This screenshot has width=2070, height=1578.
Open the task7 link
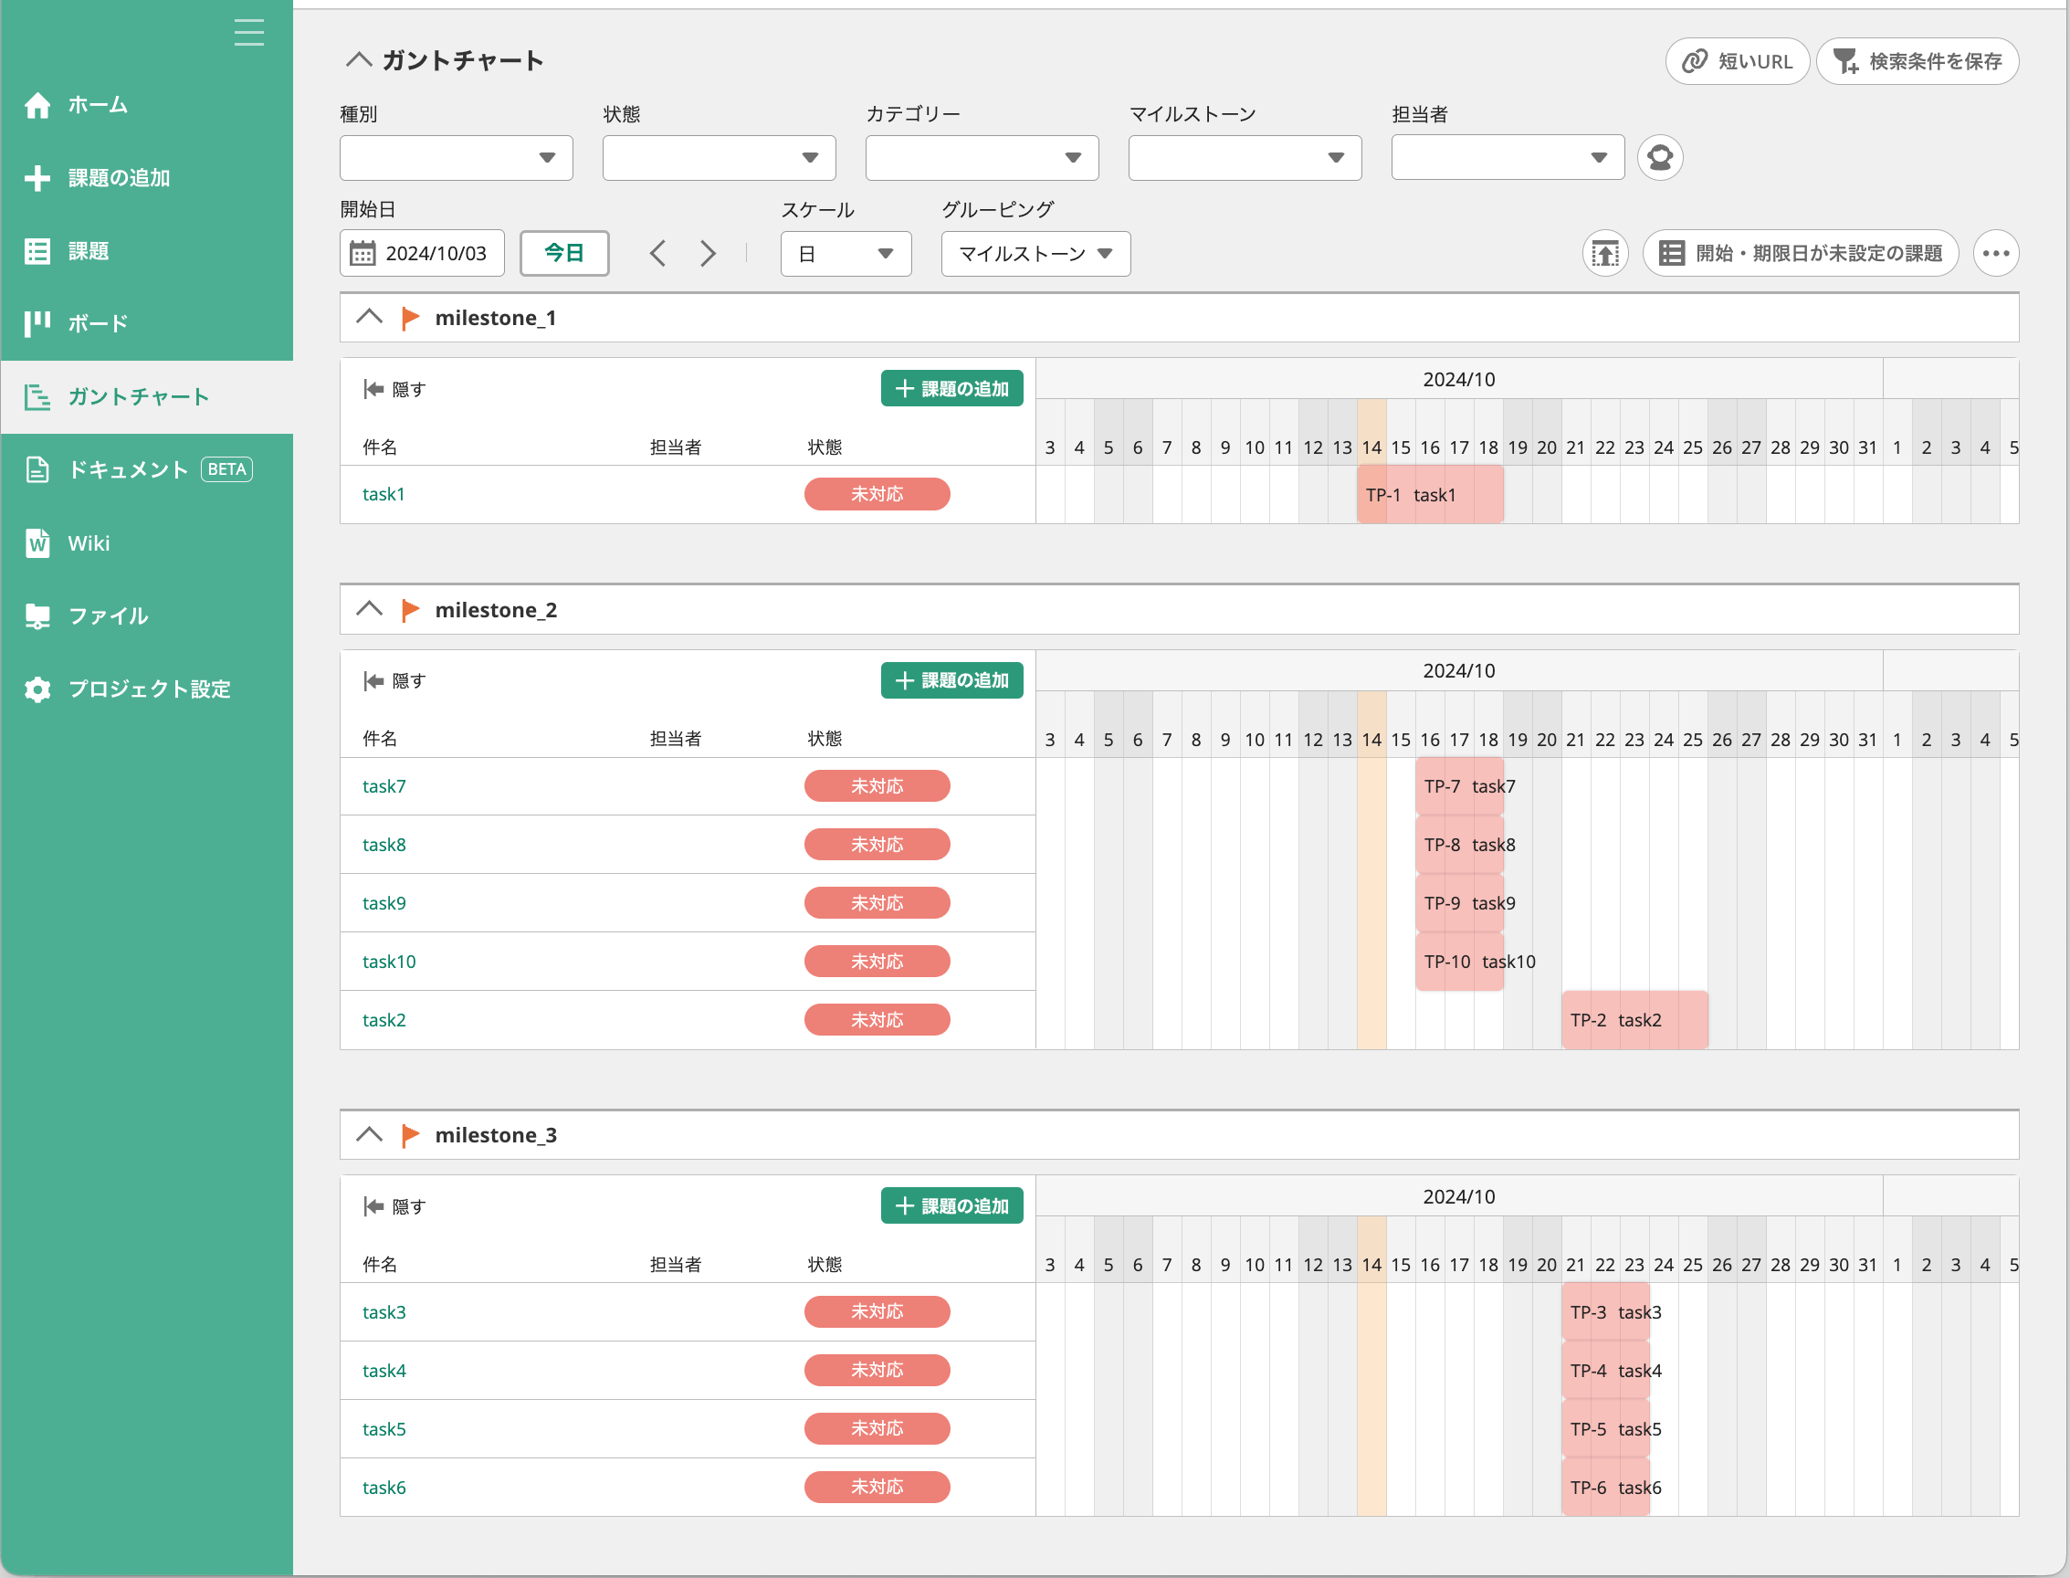(x=384, y=786)
